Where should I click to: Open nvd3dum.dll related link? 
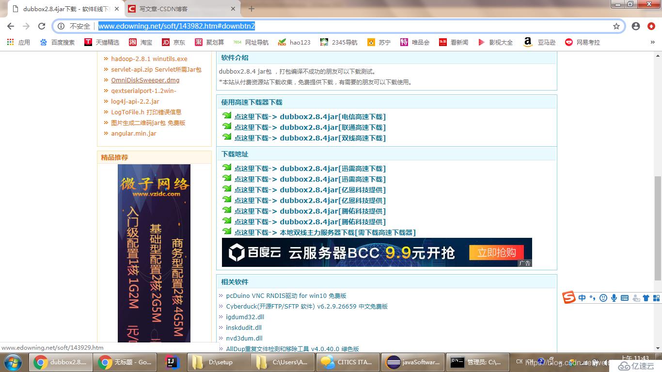(x=244, y=338)
